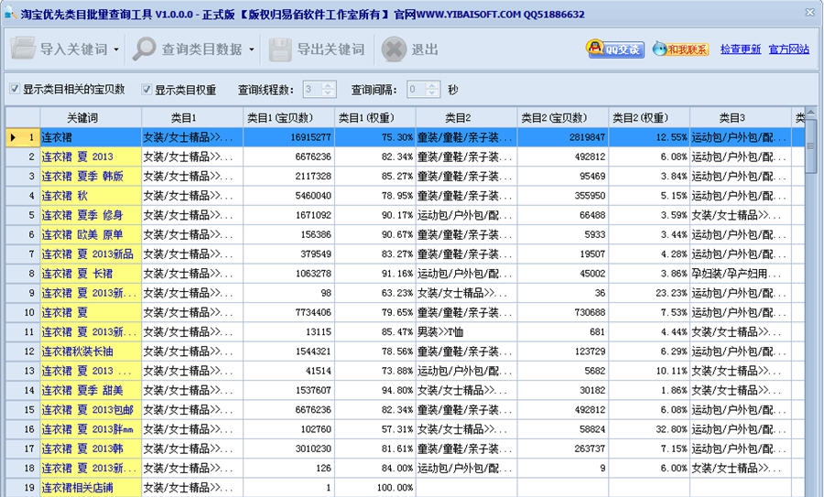The width and height of the screenshot is (824, 497).
Task: Click the app icon in the title bar
Action: [9, 13]
